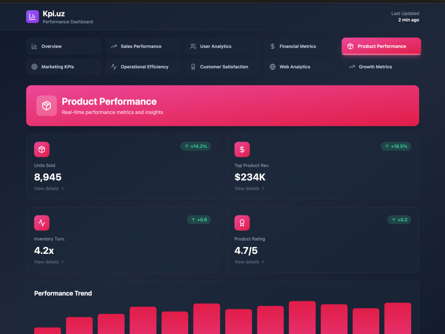Click the +18.5% change badge
445x334 pixels.
(396, 146)
